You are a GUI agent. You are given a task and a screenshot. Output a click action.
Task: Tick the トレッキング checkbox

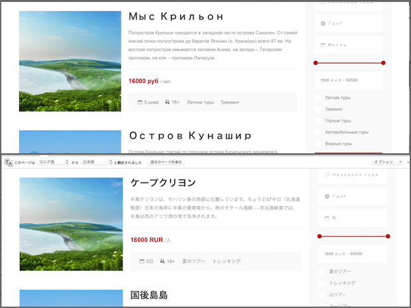coord(318,283)
